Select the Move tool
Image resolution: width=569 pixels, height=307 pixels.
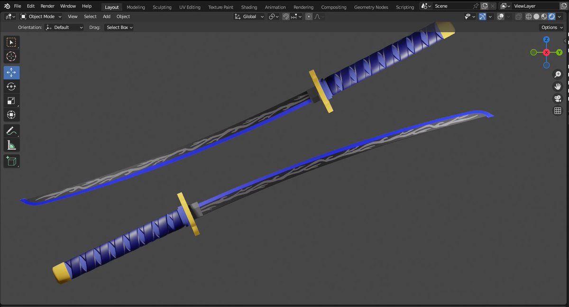coord(11,73)
